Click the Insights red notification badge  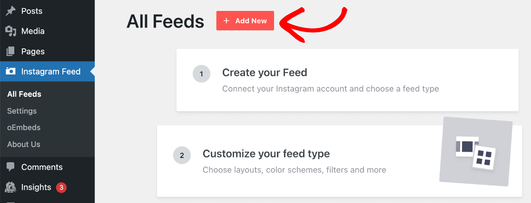click(61, 187)
